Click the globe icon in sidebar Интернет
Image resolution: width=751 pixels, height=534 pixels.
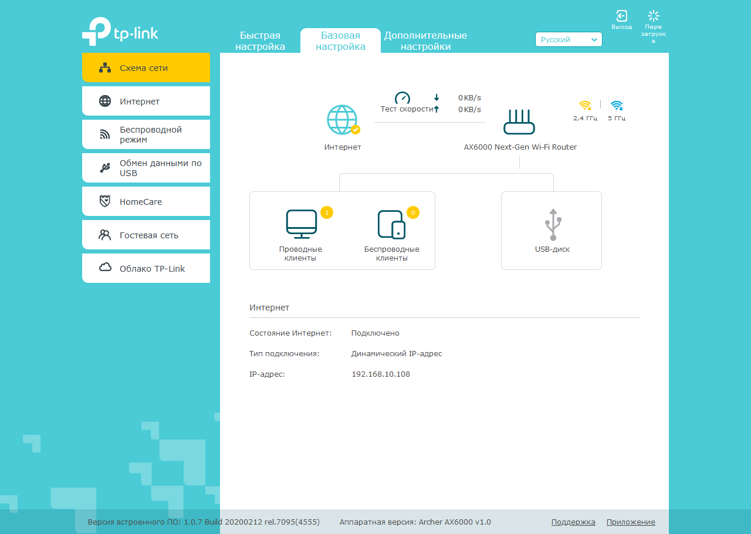coord(105,101)
